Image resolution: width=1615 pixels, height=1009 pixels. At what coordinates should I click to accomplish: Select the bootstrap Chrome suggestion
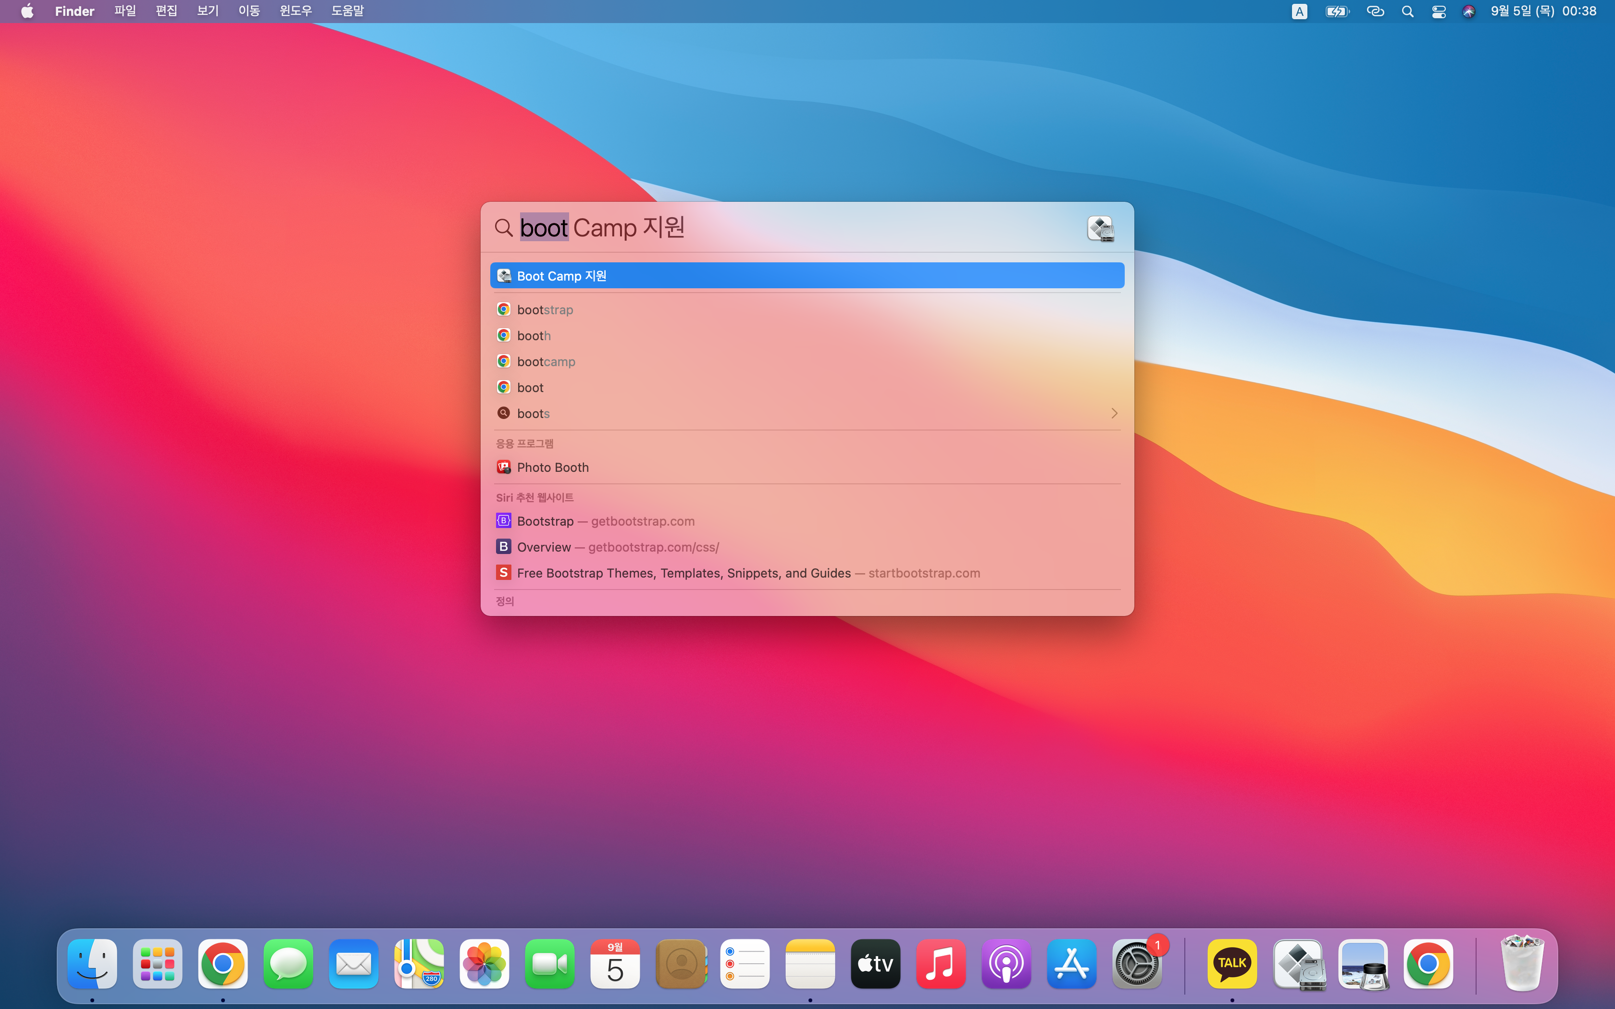click(x=545, y=309)
